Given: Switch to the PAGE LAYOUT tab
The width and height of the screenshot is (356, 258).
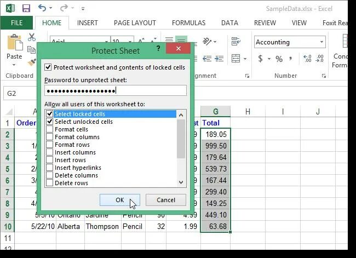Looking at the screenshot, I should coord(135,23).
